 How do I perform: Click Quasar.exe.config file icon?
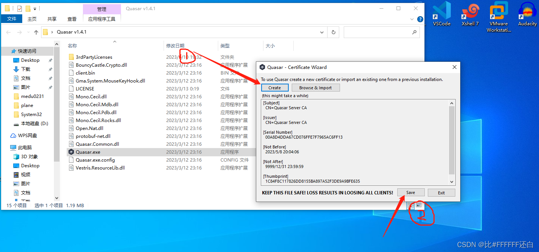tap(71, 160)
